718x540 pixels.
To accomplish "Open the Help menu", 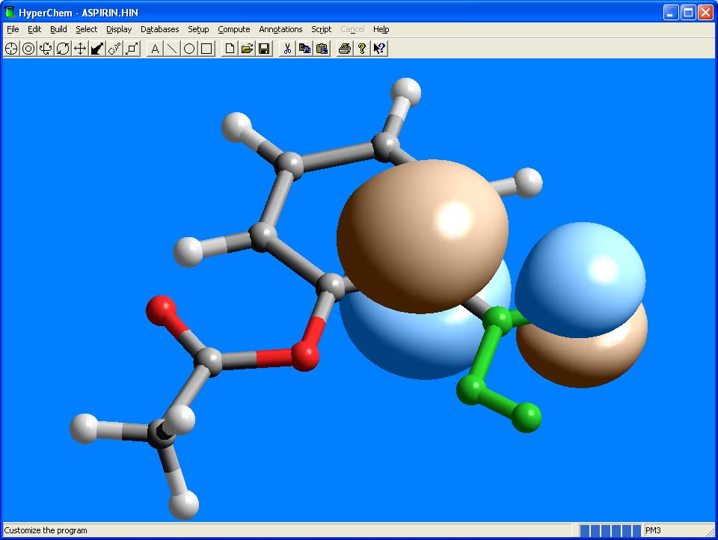I will [381, 29].
